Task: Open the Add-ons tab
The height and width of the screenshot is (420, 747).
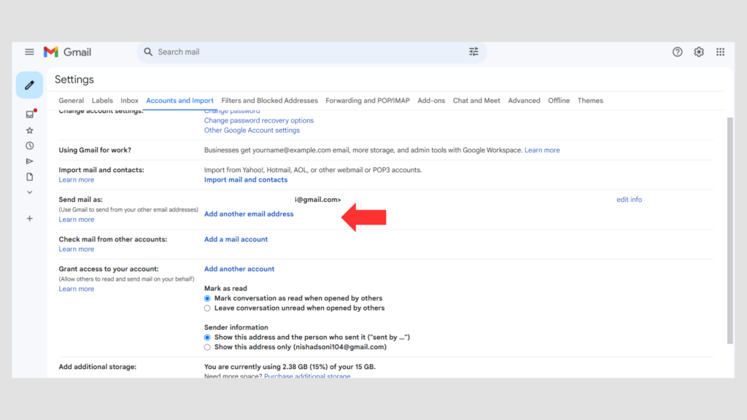Action: (x=431, y=101)
